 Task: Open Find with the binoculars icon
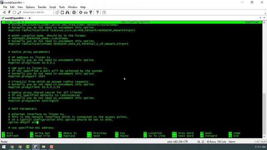click(x=68, y=12)
